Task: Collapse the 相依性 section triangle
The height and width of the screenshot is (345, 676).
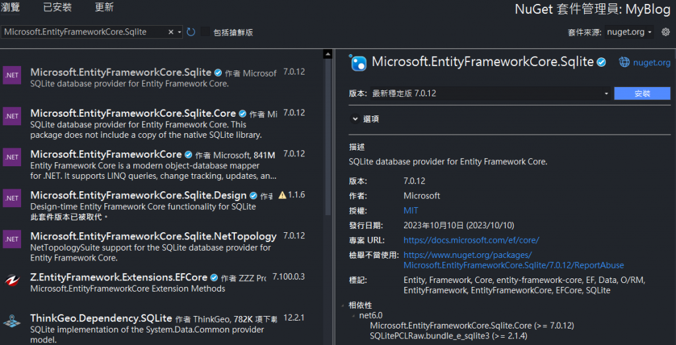Action: (343, 306)
